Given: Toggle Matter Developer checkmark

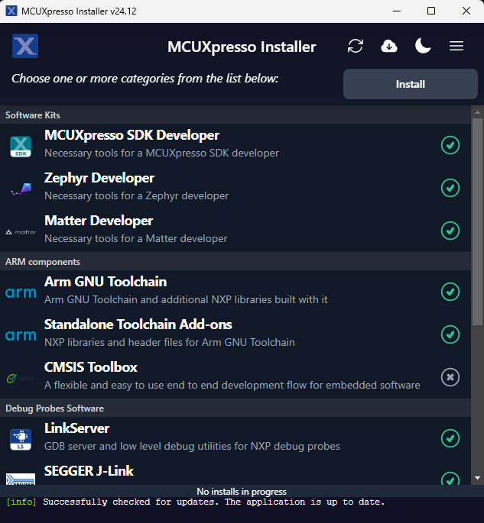Looking at the screenshot, I should (450, 231).
